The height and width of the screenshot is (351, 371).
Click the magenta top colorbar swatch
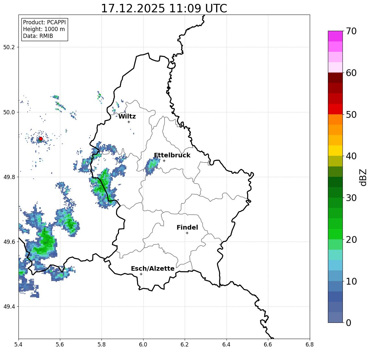click(335, 36)
